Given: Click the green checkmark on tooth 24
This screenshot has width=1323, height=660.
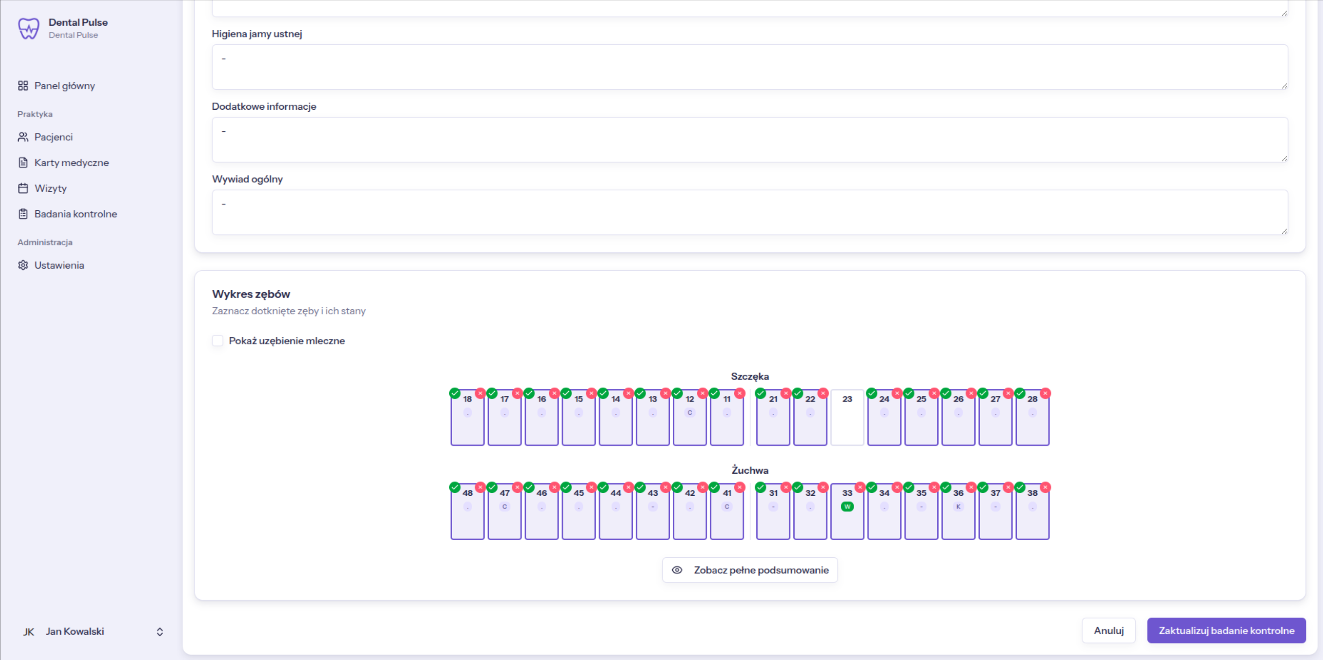Looking at the screenshot, I should (x=872, y=393).
